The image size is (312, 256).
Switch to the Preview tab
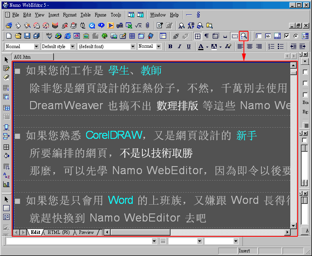(86, 232)
